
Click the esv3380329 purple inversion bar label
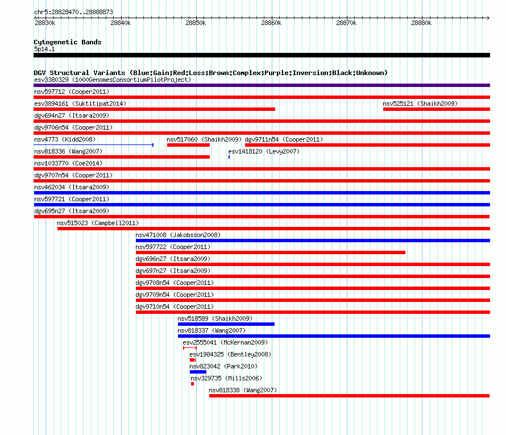point(113,80)
